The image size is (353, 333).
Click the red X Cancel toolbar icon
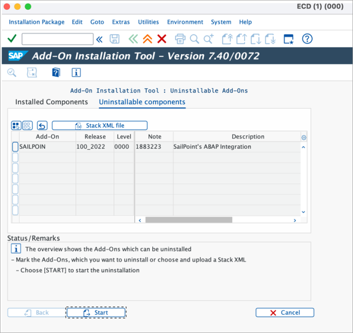tap(162, 39)
